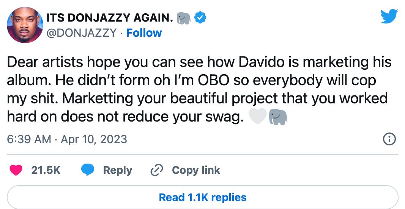Click the copy link chain icon
The width and height of the screenshot is (405, 209).
[156, 170]
